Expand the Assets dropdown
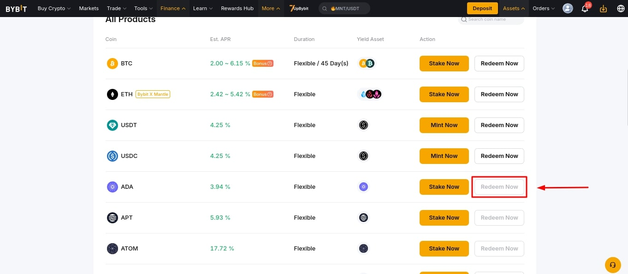The image size is (628, 274). (x=514, y=8)
